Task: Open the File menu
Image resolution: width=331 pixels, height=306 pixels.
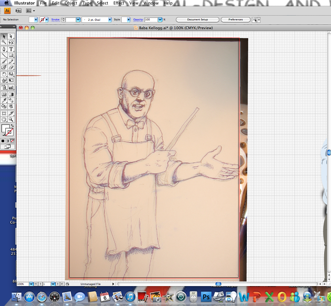Action: (x=43, y=3)
